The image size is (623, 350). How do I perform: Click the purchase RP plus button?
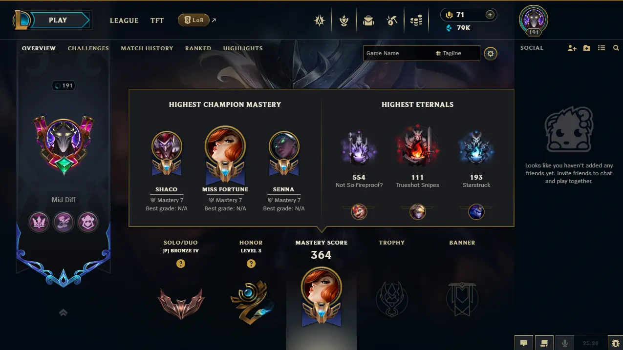490,15
